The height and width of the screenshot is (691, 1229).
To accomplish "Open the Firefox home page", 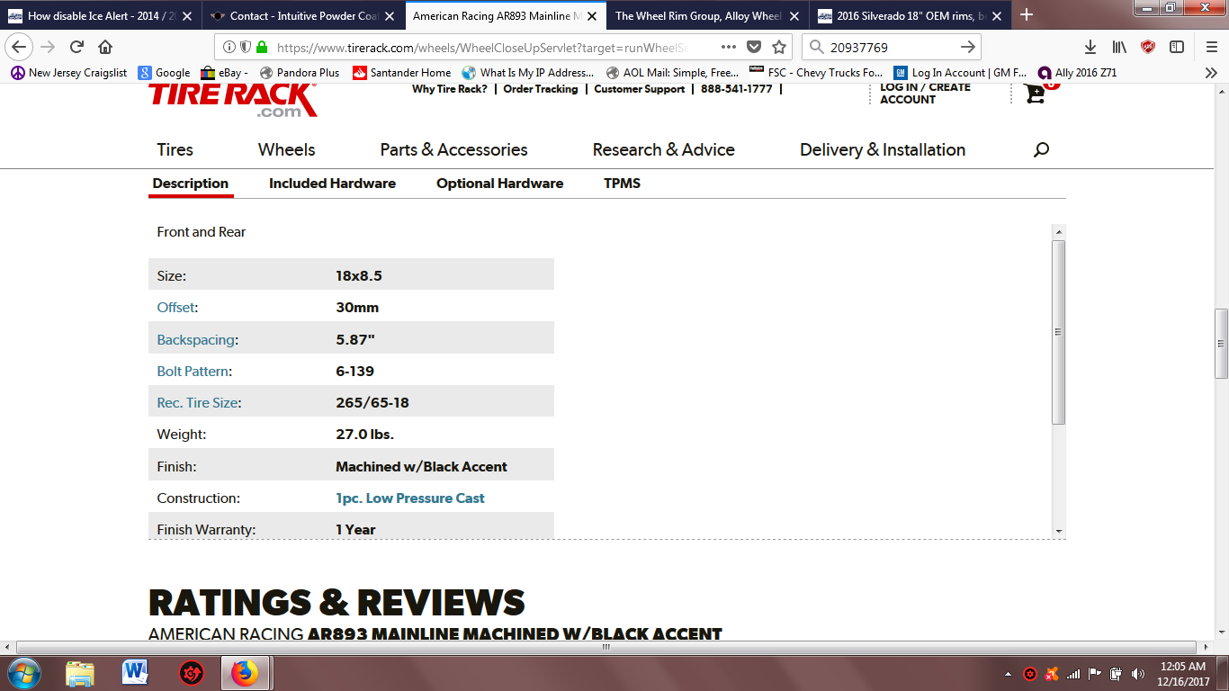I will (x=105, y=47).
